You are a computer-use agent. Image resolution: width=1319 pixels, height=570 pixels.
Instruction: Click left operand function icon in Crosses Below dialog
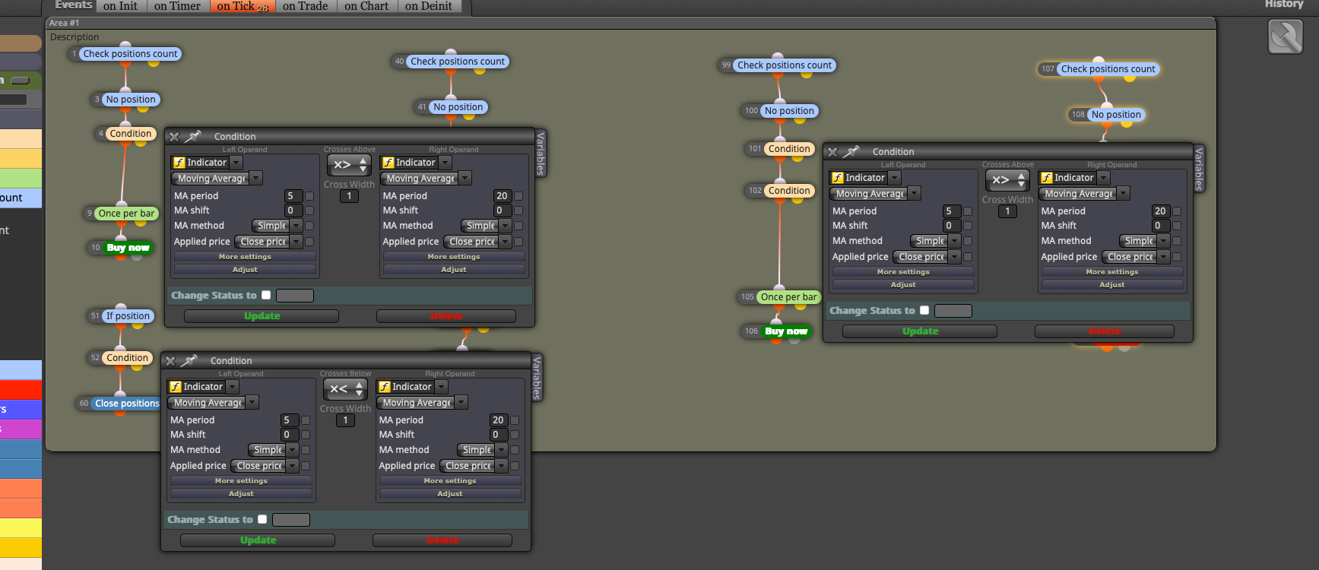[176, 387]
